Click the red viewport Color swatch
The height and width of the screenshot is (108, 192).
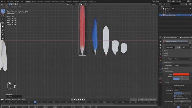coord(181,74)
